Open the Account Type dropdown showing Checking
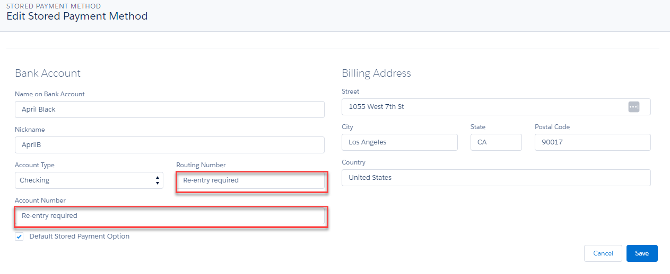The image size is (670, 274). pyautogui.click(x=85, y=180)
